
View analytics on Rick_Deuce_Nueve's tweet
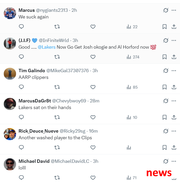click(129, 147)
